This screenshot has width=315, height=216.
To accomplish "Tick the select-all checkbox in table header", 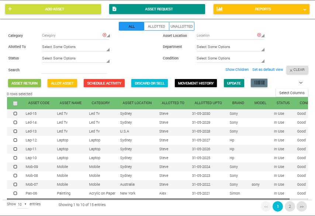I will 15,103.
